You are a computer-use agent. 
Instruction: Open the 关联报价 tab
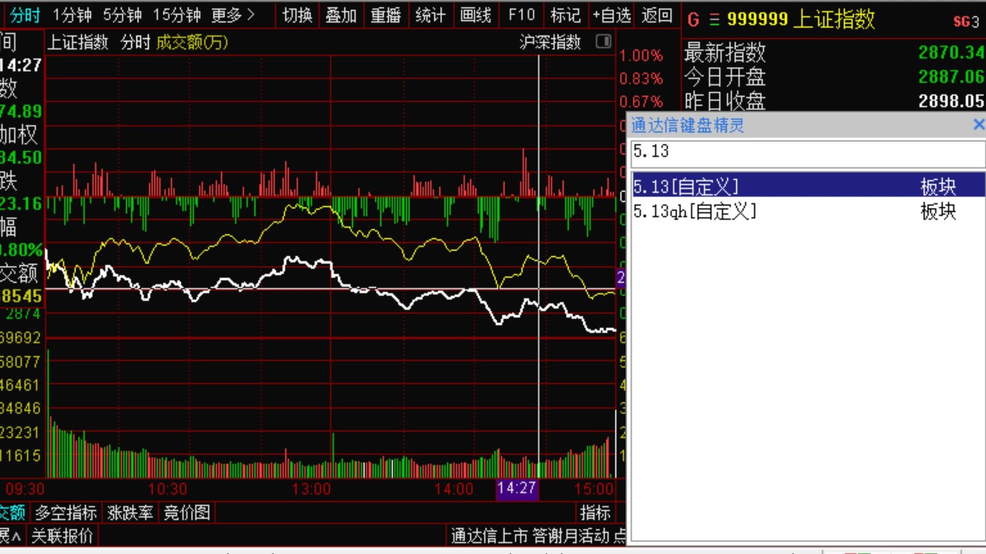coord(62,536)
